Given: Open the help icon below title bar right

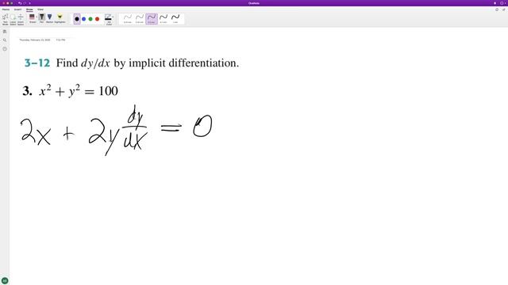Looking at the screenshot, I should click(x=497, y=9).
